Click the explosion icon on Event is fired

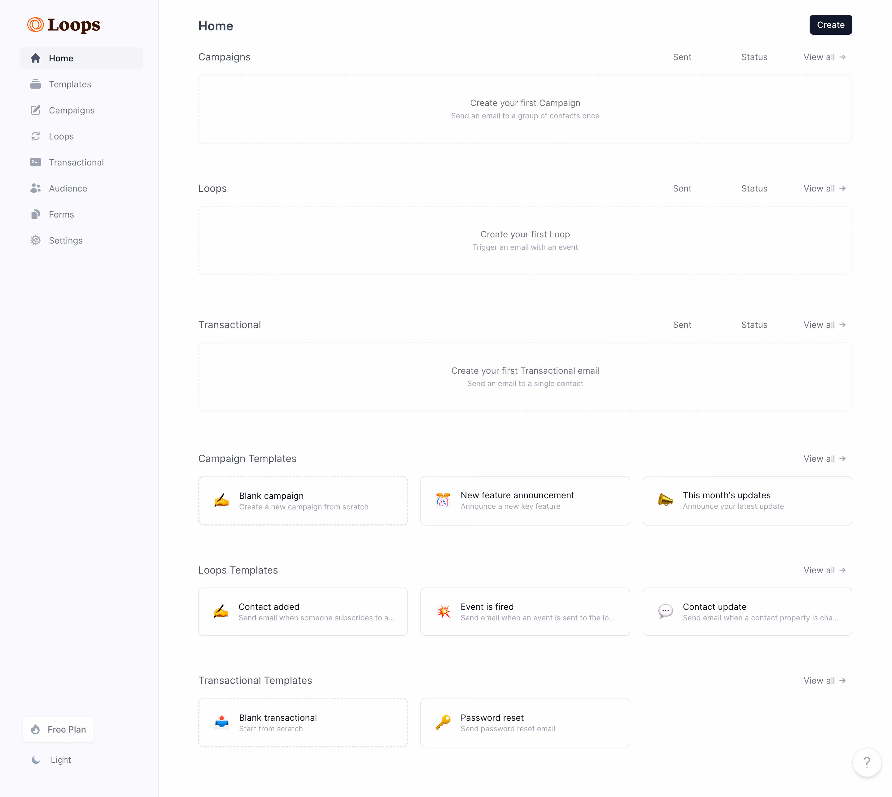pyautogui.click(x=443, y=611)
